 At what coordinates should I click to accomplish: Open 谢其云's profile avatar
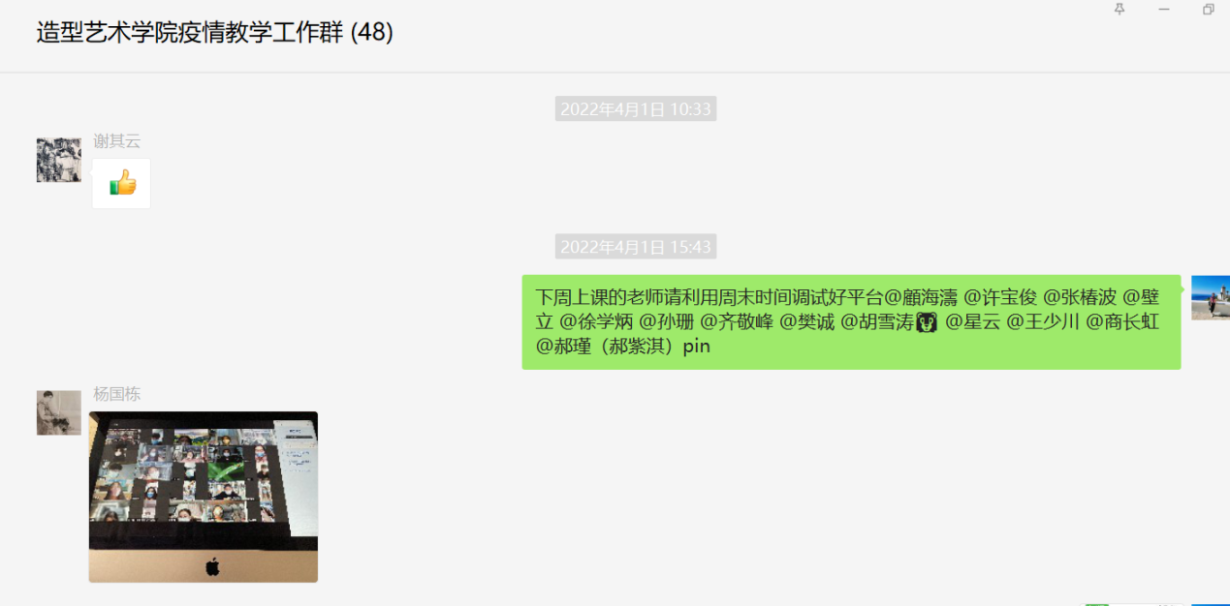tap(58, 160)
